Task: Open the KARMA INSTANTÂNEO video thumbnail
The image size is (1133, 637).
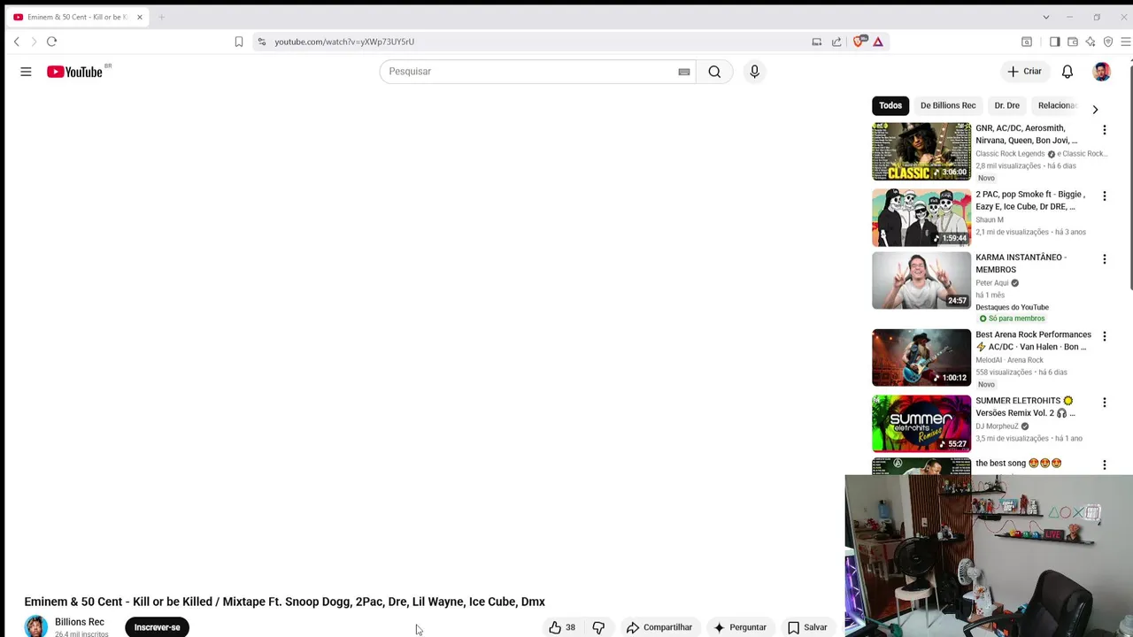Action: (x=921, y=280)
